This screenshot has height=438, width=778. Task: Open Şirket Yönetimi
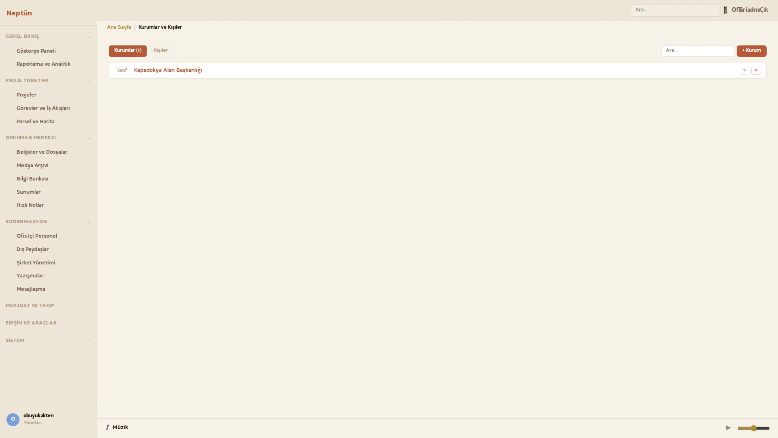(x=36, y=263)
